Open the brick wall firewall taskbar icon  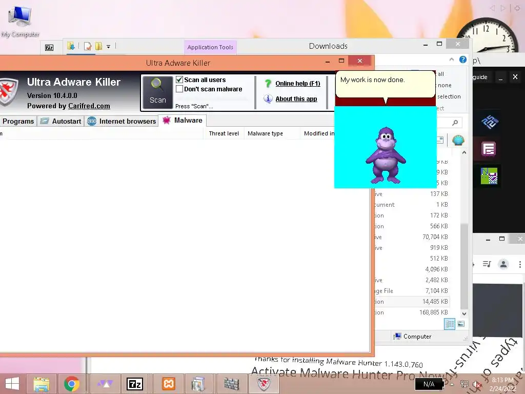click(231, 384)
